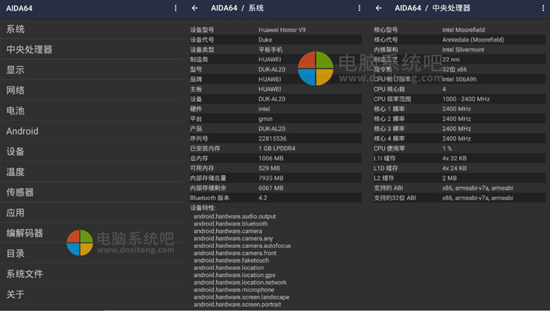Select the 传感器 list item
Image resolution: width=550 pixels, height=311 pixels.
(92, 192)
